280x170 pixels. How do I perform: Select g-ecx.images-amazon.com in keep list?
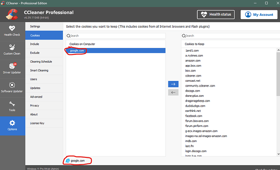201,131
